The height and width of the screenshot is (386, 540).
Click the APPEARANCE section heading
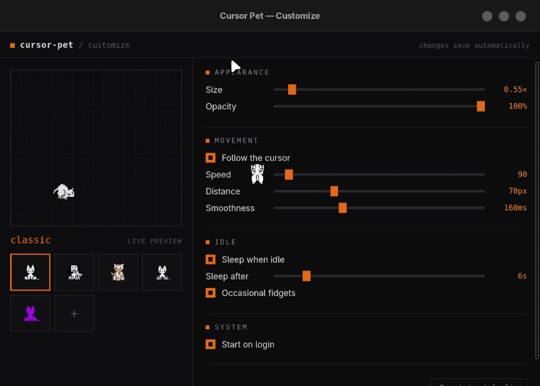click(242, 72)
